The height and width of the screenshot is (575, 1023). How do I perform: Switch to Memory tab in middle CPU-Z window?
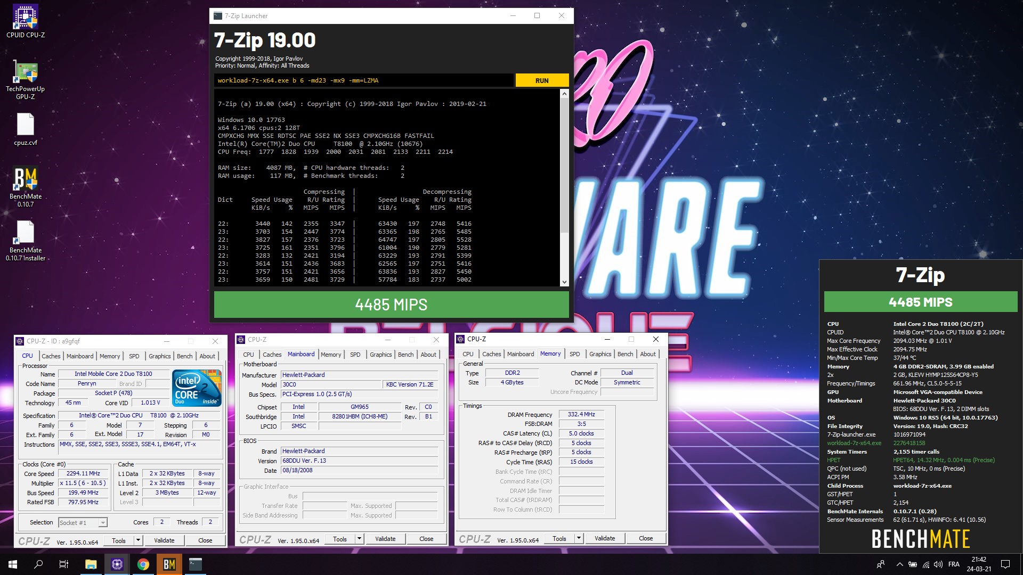pyautogui.click(x=331, y=355)
